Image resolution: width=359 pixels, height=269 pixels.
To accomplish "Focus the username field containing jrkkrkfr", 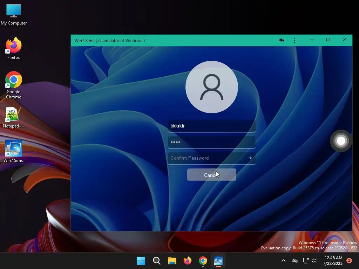I will tap(212, 126).
